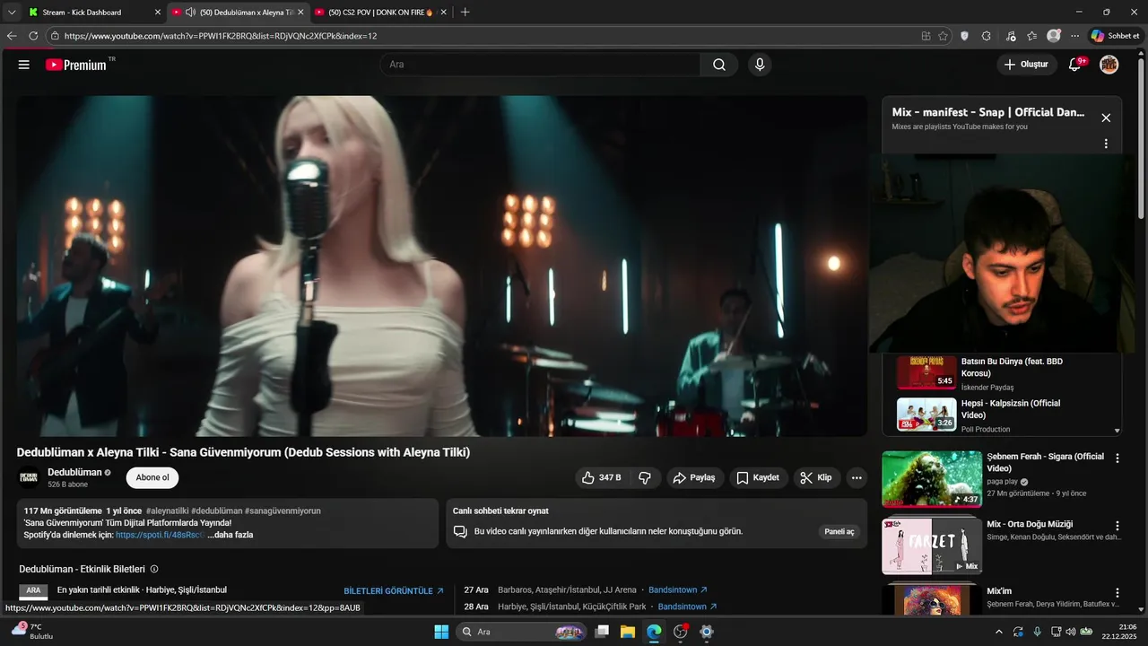Mute the Dedublüman tab via speaker icon
1148x646 pixels.
pos(190,13)
